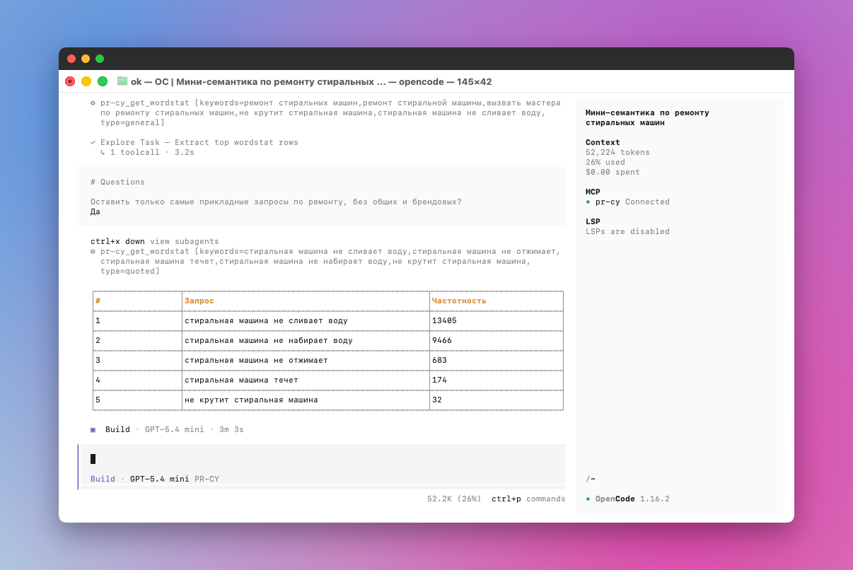This screenshot has width=853, height=570.
Task: Click the gear icon of the first pr-cy_get_wordstat call
Action: point(93,103)
